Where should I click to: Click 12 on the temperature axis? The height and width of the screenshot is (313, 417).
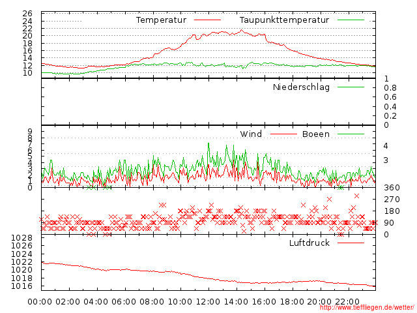27,65
